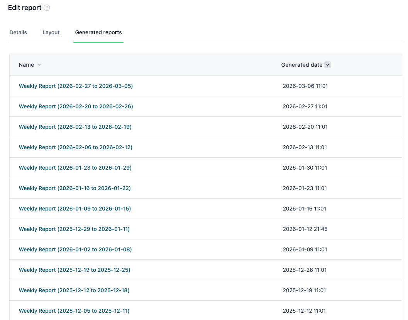Open Weekly Report (2026-01-16 to 2026-01-22)
The height and width of the screenshot is (320, 408).
tap(75, 188)
